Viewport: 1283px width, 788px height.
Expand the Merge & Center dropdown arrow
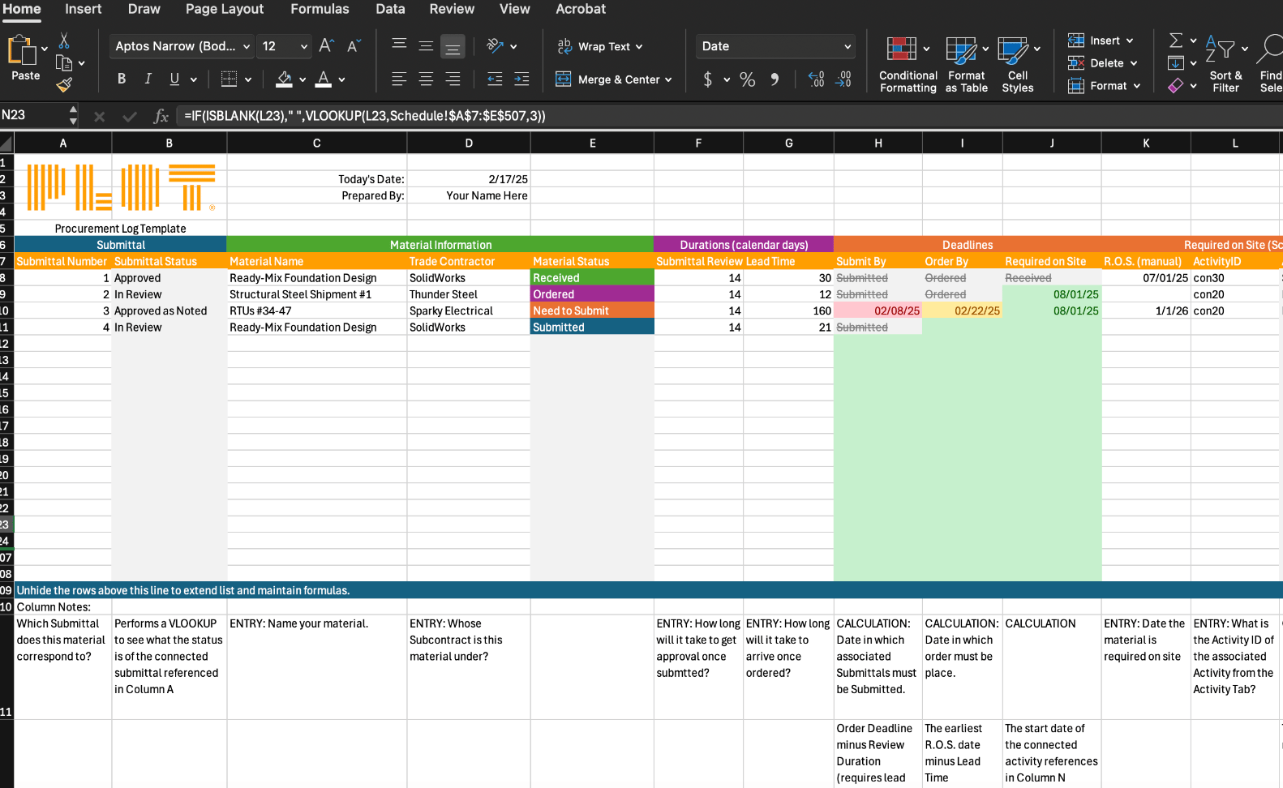[x=668, y=79]
